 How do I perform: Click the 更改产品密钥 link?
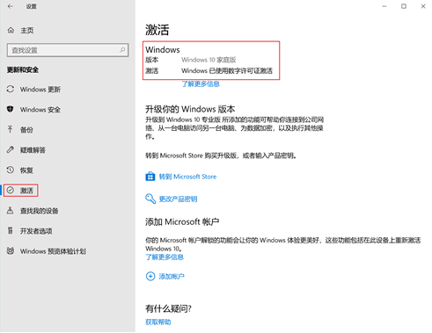(178, 199)
